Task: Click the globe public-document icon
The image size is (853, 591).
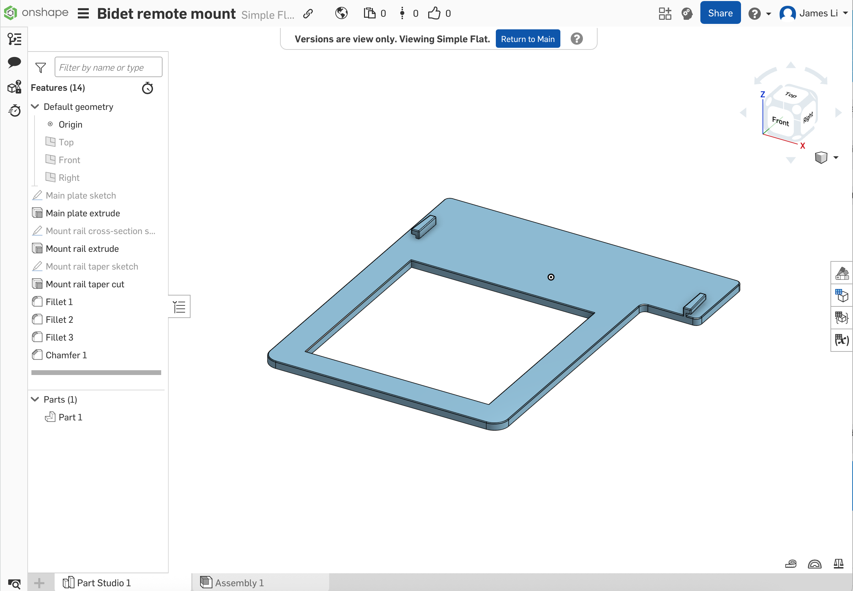Action: point(341,13)
